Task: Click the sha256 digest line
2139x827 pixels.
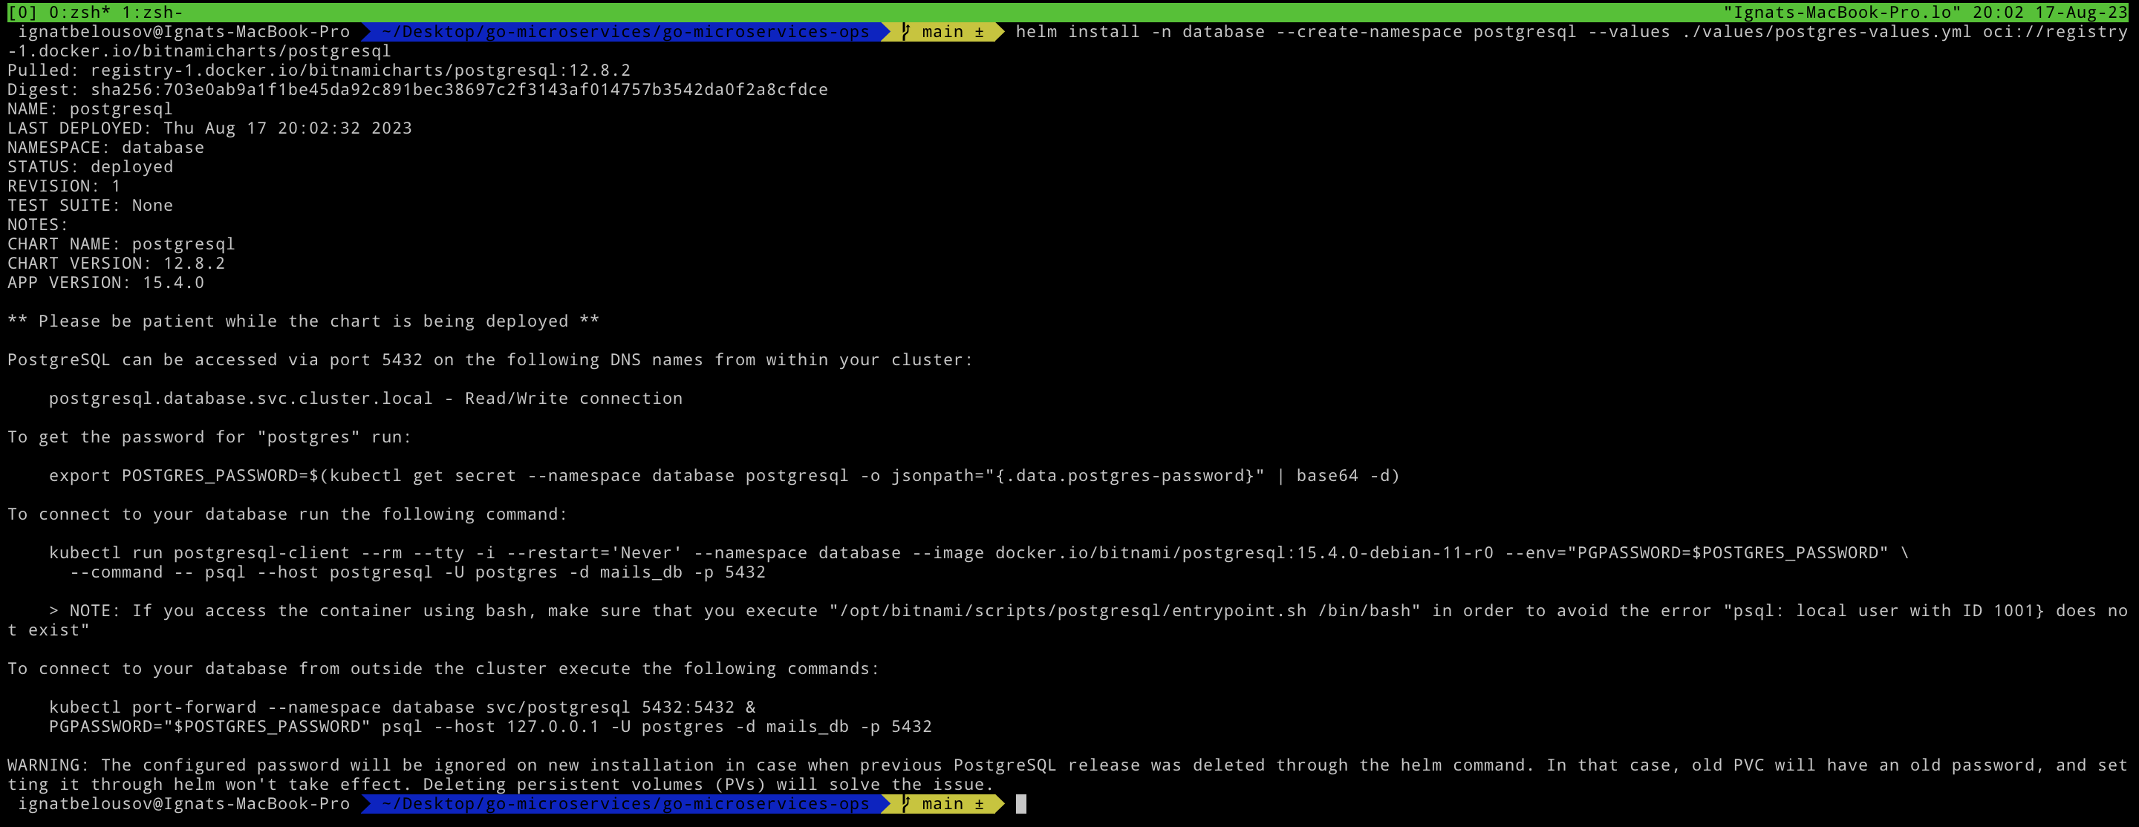Action: coord(417,90)
